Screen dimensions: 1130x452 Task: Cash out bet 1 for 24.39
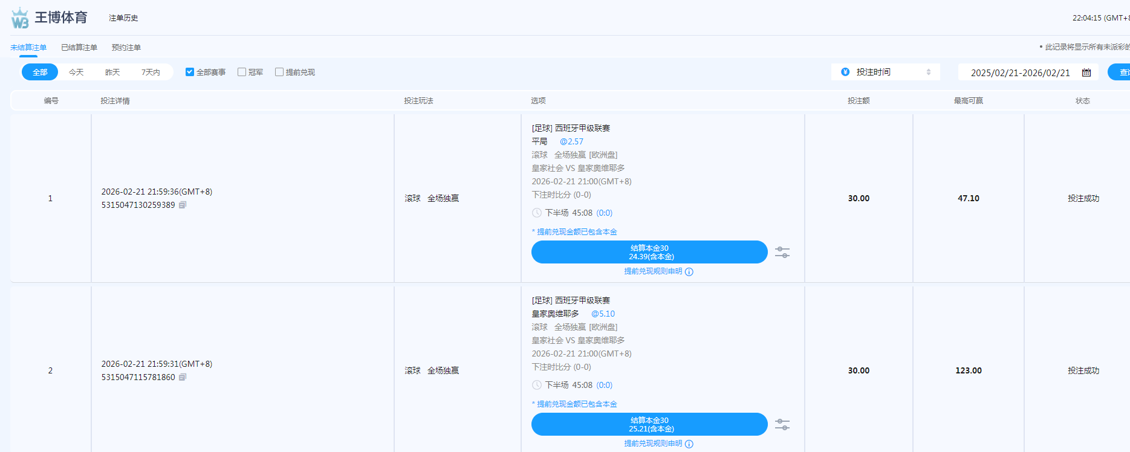click(x=649, y=252)
